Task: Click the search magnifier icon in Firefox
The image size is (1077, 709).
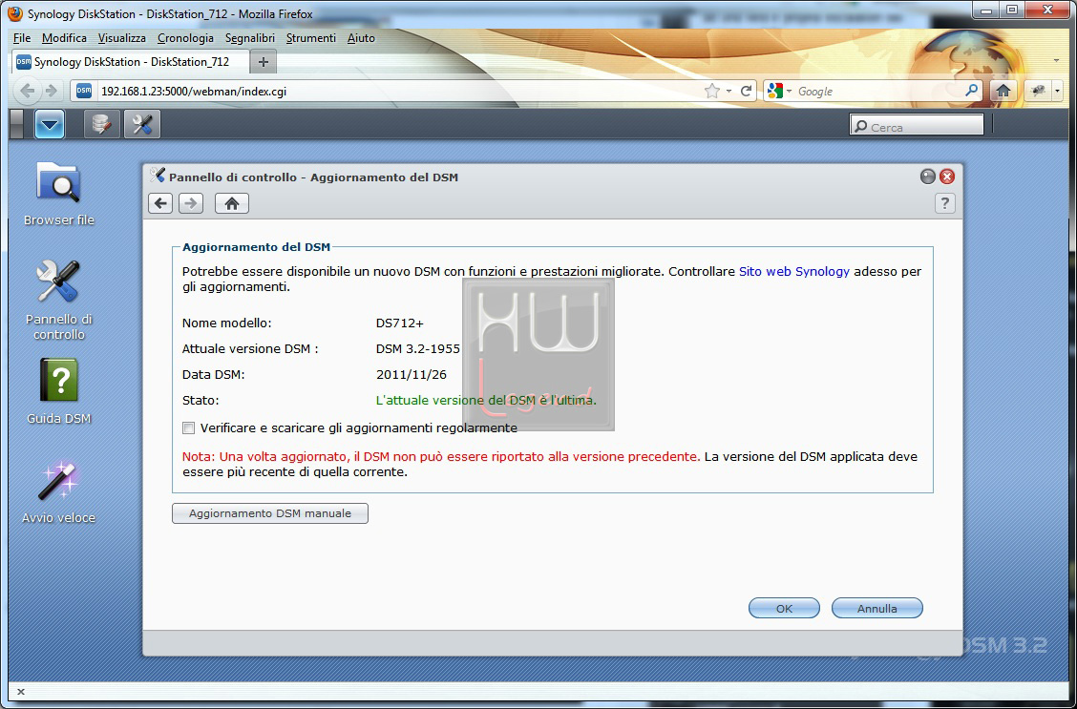Action: click(x=972, y=91)
